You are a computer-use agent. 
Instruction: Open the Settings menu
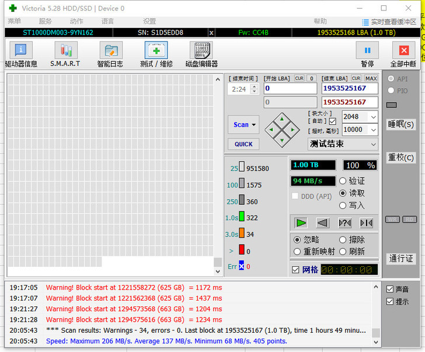149,21
